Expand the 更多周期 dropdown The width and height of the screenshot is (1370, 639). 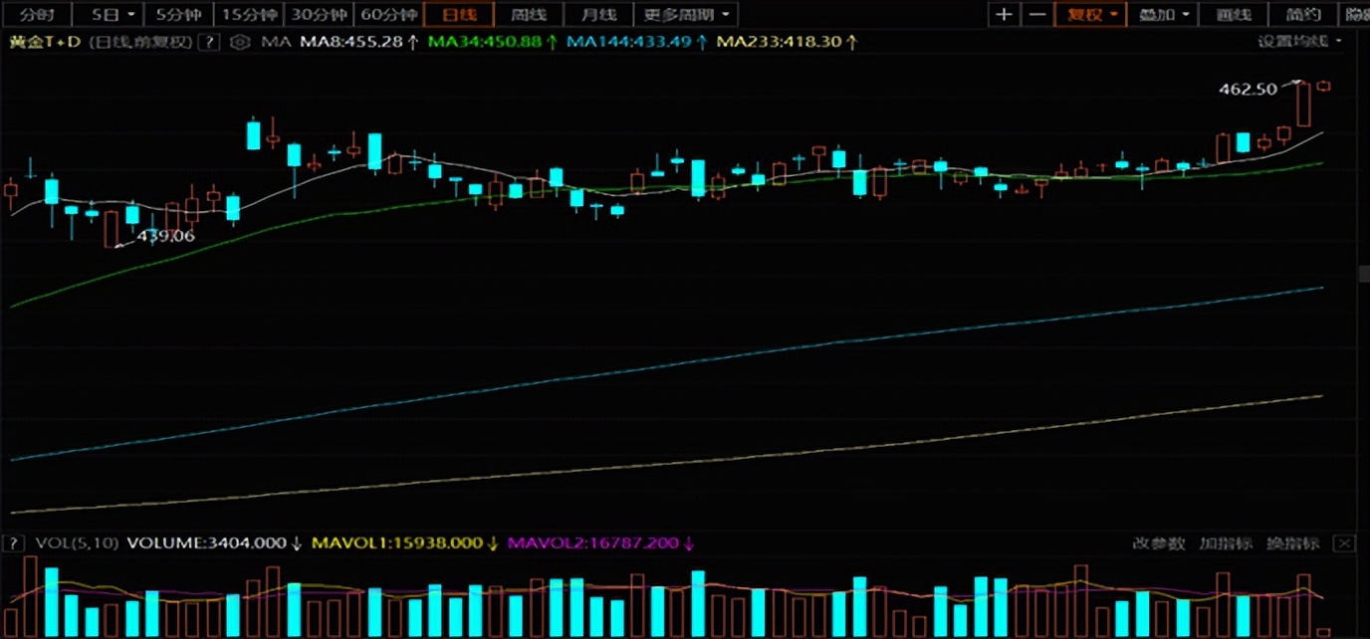point(686,15)
